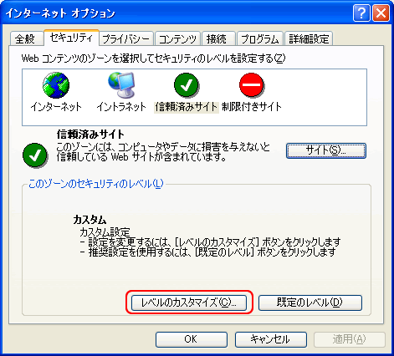394x356 pixels.
Task: Close the インターネット オプション dialog with the X
Action: pos(381,13)
